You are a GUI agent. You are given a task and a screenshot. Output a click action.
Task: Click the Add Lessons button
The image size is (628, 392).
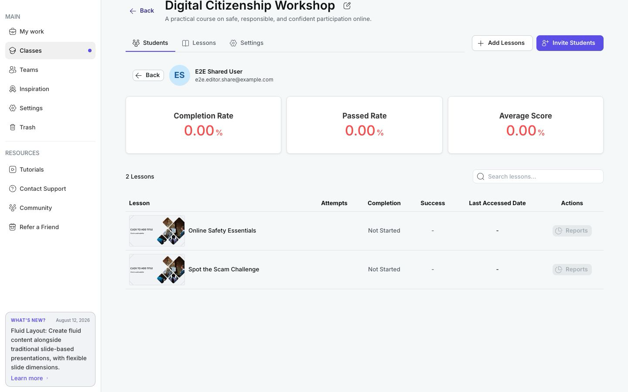[x=502, y=43]
